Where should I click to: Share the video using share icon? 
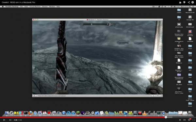[x=188, y=2]
